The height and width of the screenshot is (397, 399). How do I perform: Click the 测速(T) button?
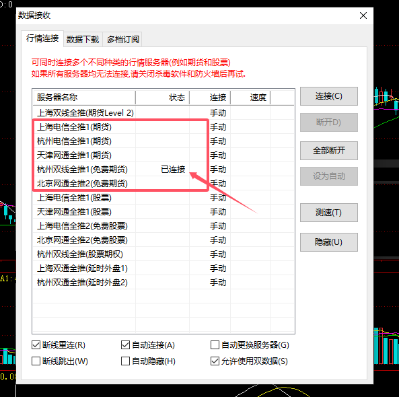coord(329,213)
